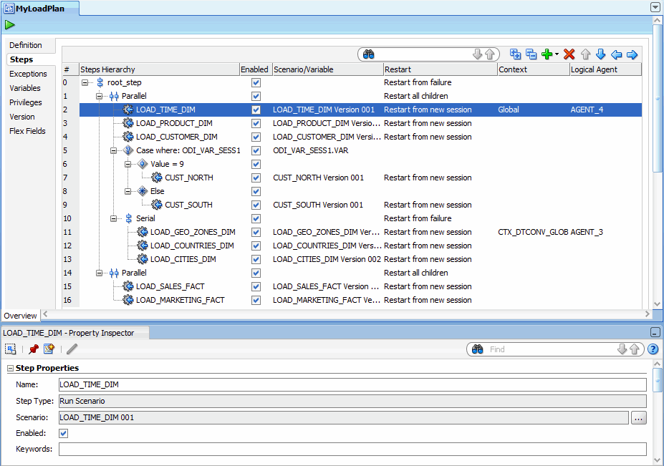
Task: Open the Variables tab
Action: point(25,88)
